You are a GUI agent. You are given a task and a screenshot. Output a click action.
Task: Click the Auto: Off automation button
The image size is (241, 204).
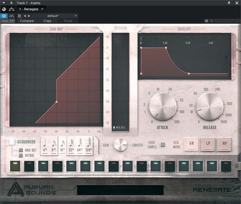click(8, 21)
